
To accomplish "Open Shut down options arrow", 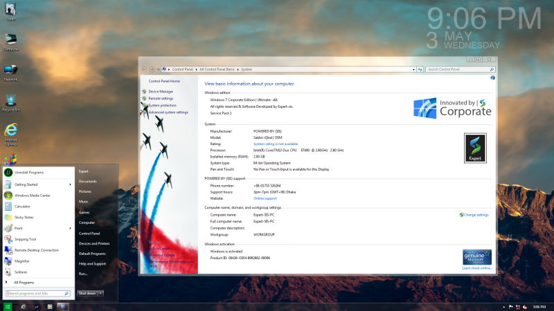I will (100, 293).
